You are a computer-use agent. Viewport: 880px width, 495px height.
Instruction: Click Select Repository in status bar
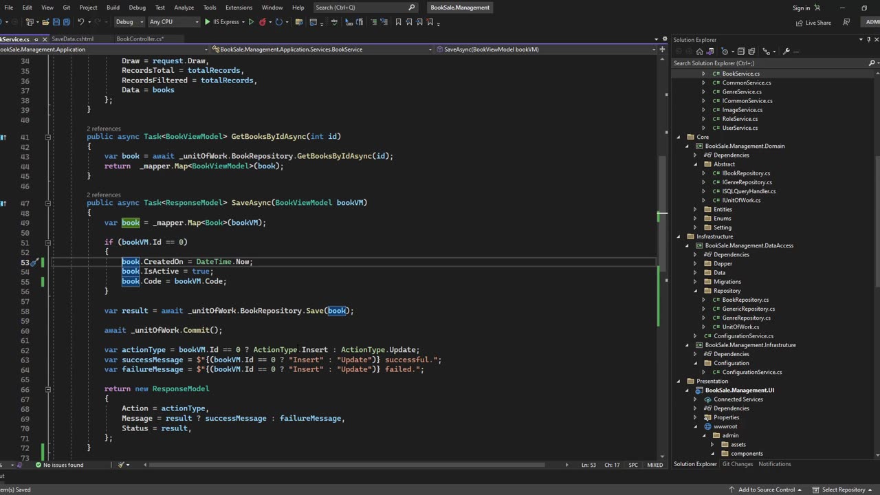(842, 489)
